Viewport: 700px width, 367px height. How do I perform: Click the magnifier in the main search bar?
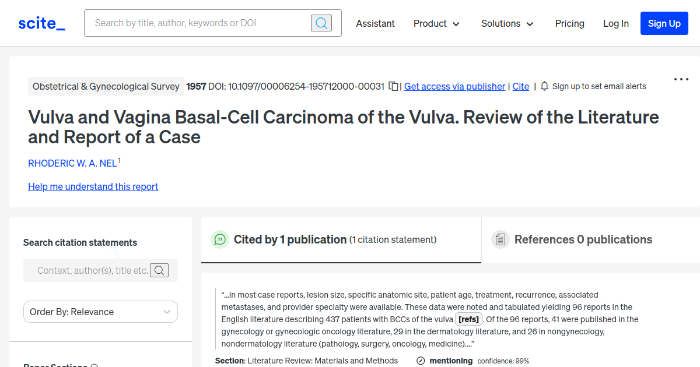[x=321, y=23]
